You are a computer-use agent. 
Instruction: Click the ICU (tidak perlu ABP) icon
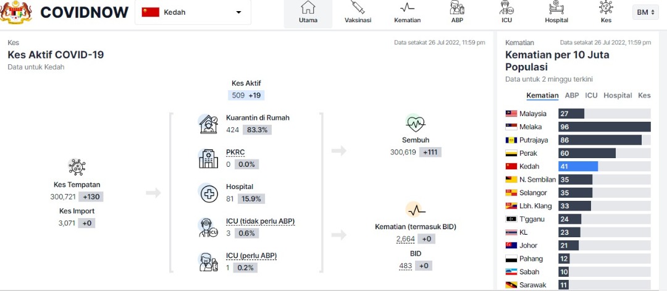[x=209, y=227]
